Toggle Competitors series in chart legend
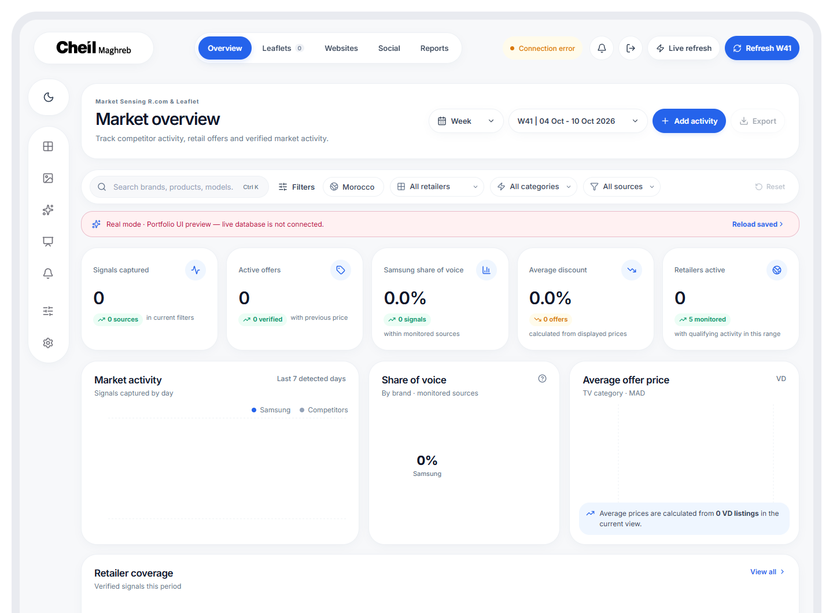The height and width of the screenshot is (613, 833). [x=324, y=410]
